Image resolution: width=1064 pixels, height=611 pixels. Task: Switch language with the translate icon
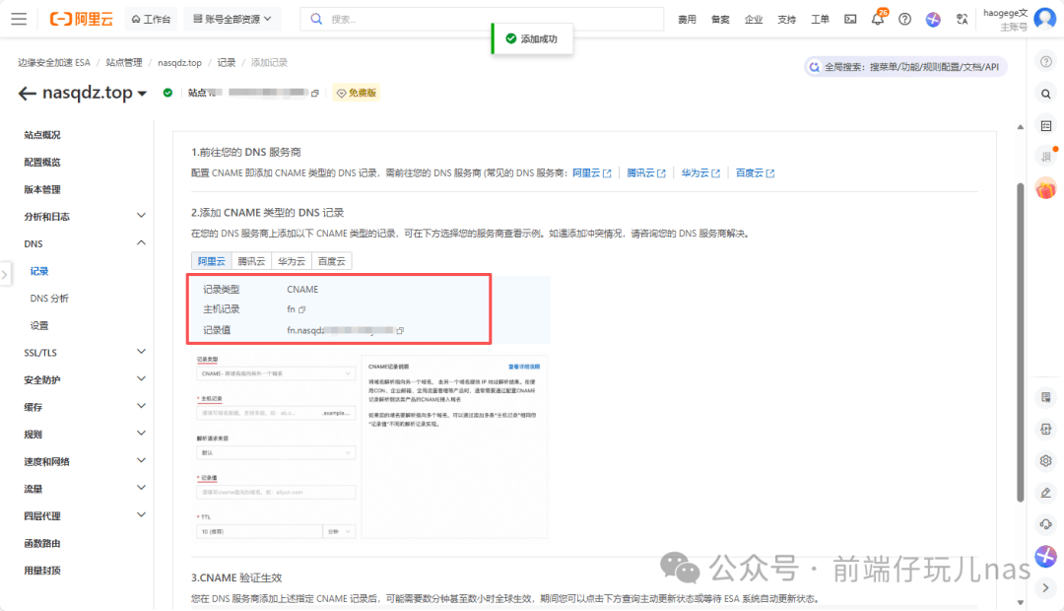click(962, 19)
